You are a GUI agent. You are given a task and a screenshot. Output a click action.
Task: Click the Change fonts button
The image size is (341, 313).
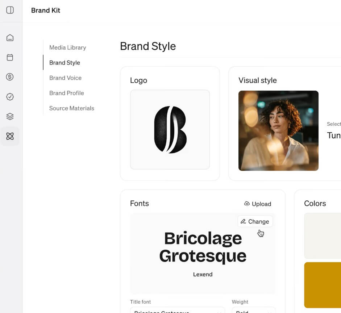[255, 221]
